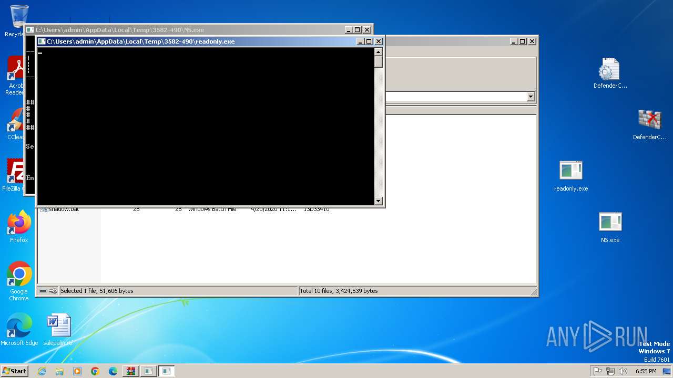Open the Microsoft Edge desktop shortcut
Viewport: 673px width, 378px height.
(19, 330)
